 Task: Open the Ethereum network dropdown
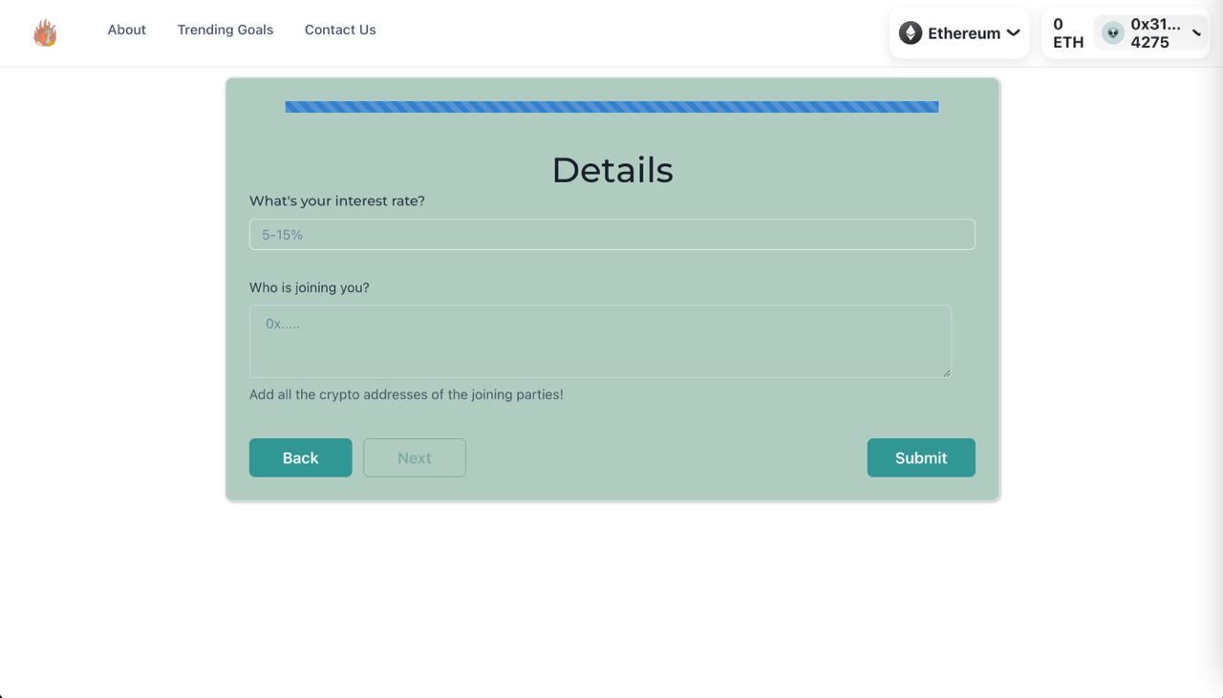pos(959,33)
